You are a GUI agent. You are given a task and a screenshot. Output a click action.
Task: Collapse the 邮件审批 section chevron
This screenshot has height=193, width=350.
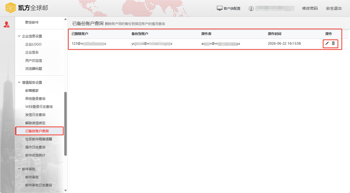click(x=19, y=169)
